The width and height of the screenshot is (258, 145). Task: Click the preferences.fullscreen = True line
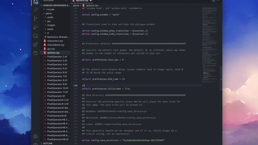pyautogui.click(x=106, y=89)
